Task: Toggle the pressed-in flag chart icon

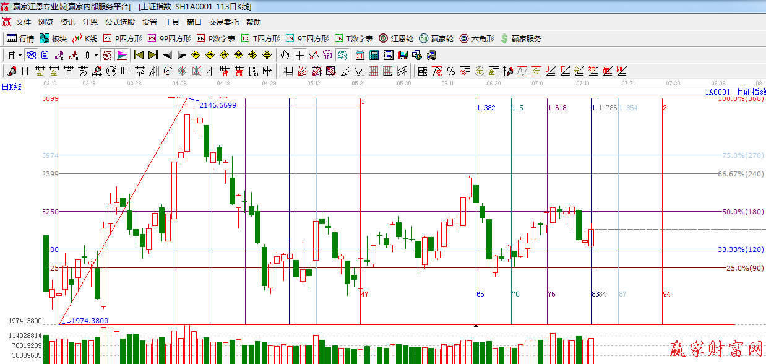Action: 121,55
